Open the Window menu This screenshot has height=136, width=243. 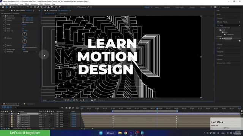(47, 4)
